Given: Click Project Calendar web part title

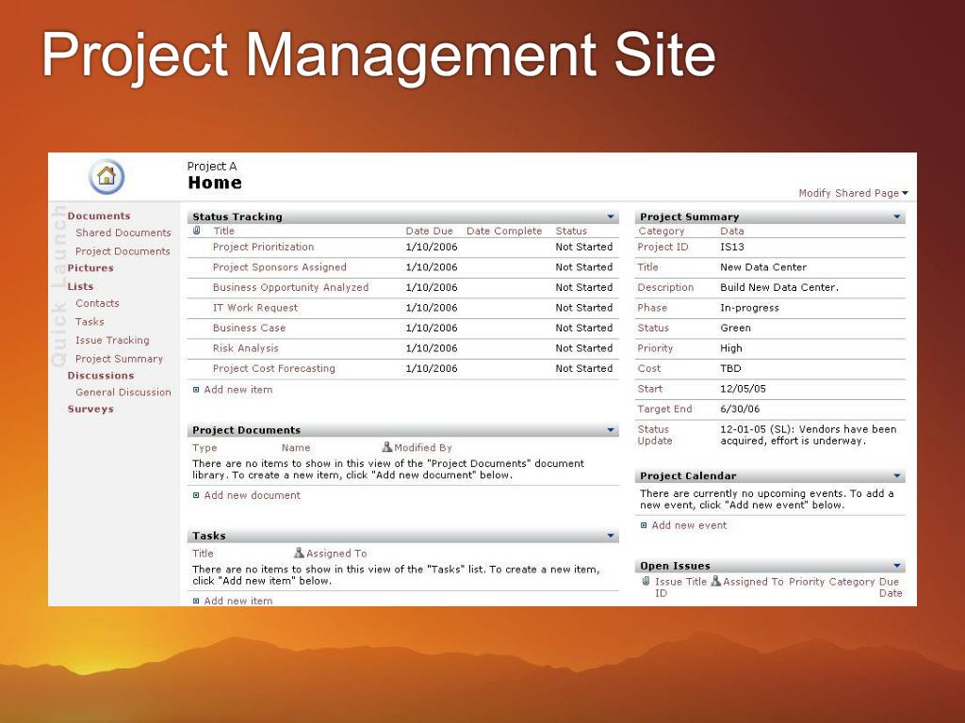Looking at the screenshot, I should click(x=688, y=475).
